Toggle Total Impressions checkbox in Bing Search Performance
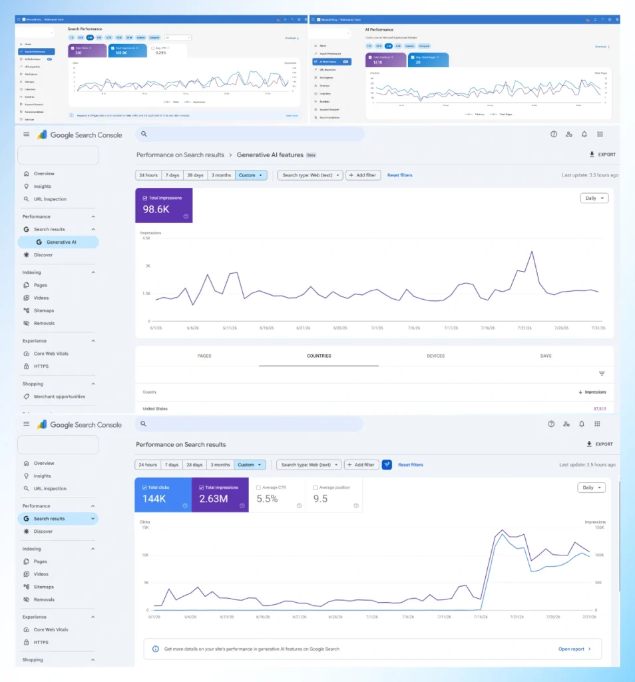 pos(112,48)
